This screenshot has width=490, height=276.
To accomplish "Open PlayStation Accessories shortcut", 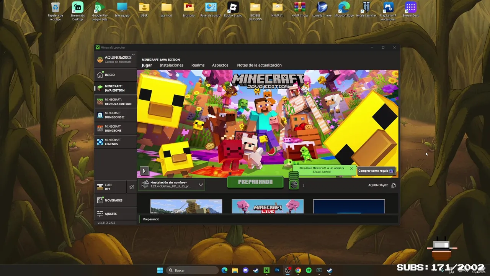I will [389, 11].
